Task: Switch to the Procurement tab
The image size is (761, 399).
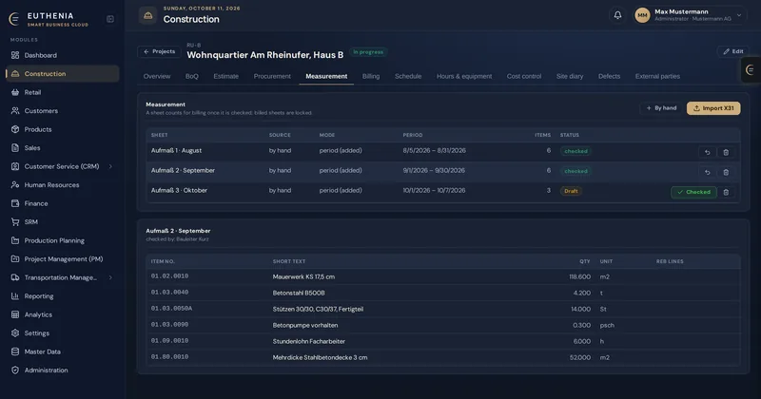Action: coord(272,76)
